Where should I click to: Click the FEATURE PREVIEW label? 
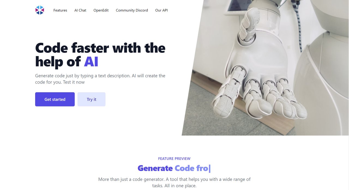click(x=174, y=159)
